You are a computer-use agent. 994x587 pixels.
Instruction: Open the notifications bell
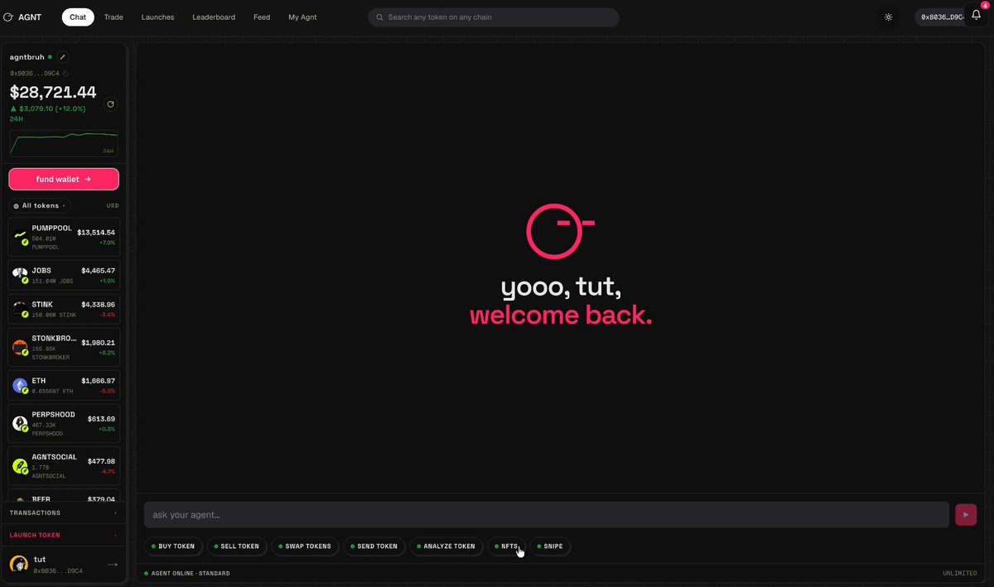976,16
